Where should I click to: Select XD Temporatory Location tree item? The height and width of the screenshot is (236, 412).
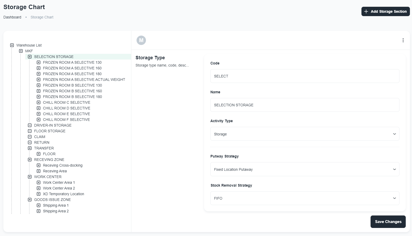(63, 194)
